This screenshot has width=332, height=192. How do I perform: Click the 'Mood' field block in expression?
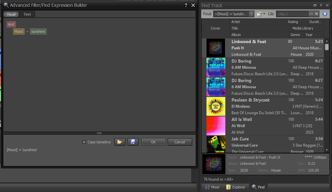(x=19, y=31)
